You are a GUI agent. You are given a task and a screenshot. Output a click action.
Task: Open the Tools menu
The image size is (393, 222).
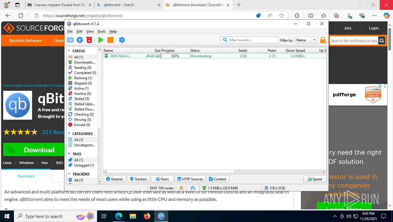(101, 31)
